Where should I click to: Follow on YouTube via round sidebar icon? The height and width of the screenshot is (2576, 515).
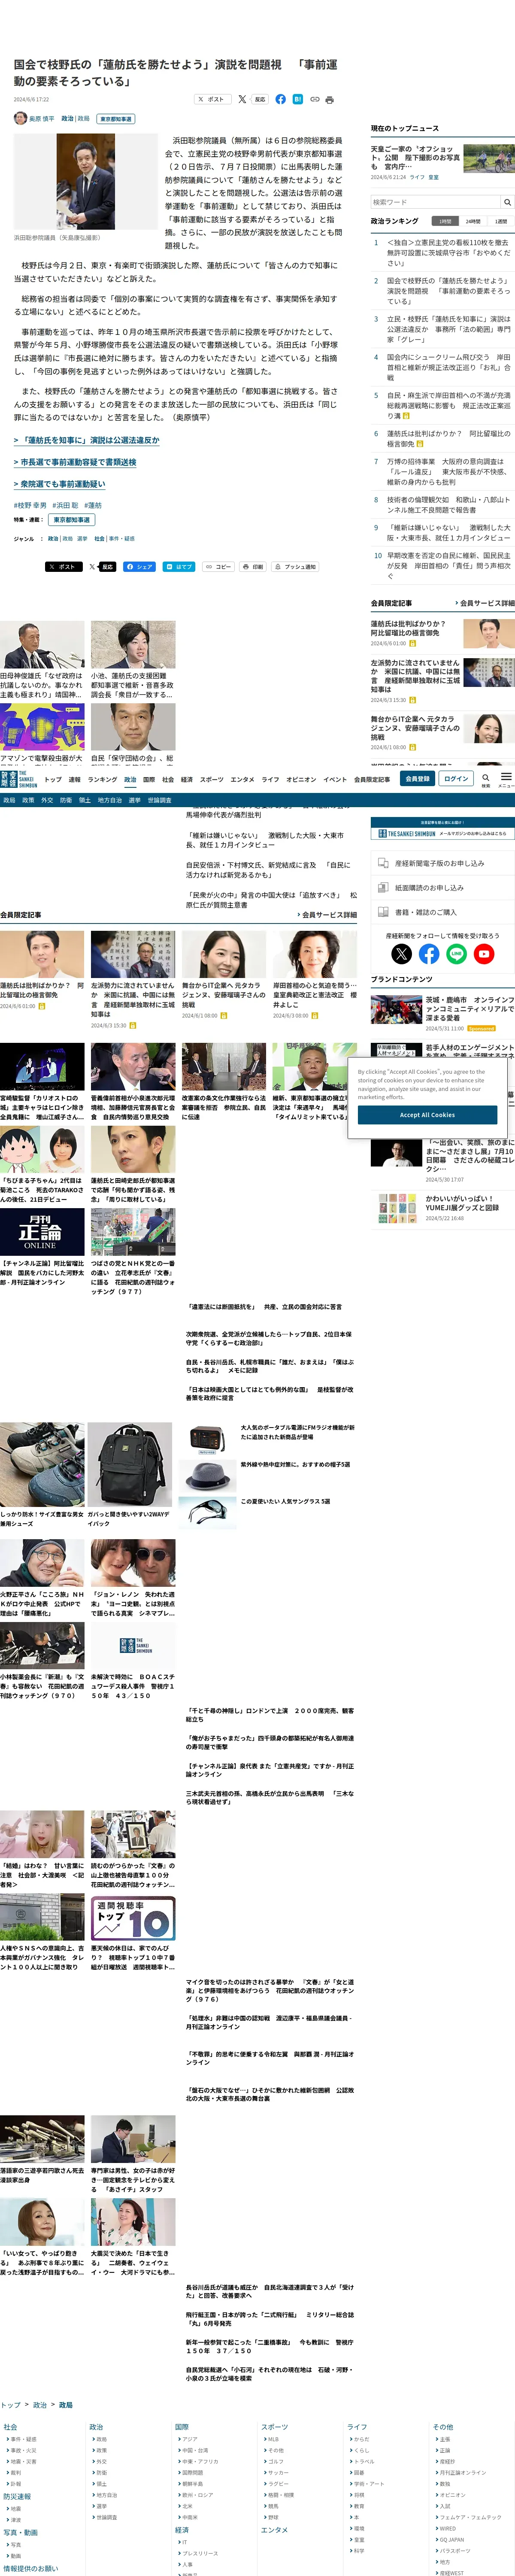tap(484, 954)
